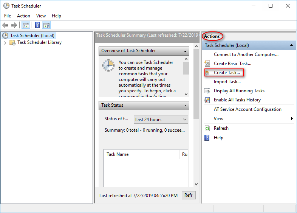
Task: Click Import Task in Actions pane
Action: point(227,82)
